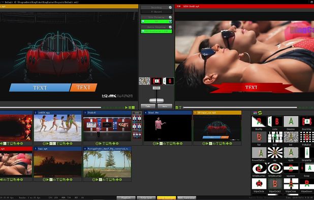Choose the ray transition
This screenshot has width=314, height=200.
(x=275, y=153)
